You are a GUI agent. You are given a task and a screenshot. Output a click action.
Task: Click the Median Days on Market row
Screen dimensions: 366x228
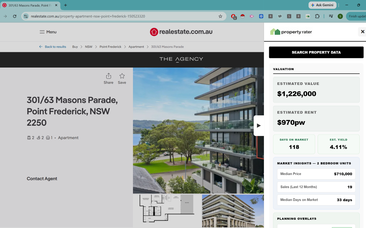316,200
